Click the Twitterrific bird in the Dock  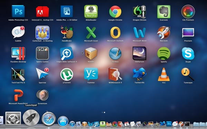(163, 124)
